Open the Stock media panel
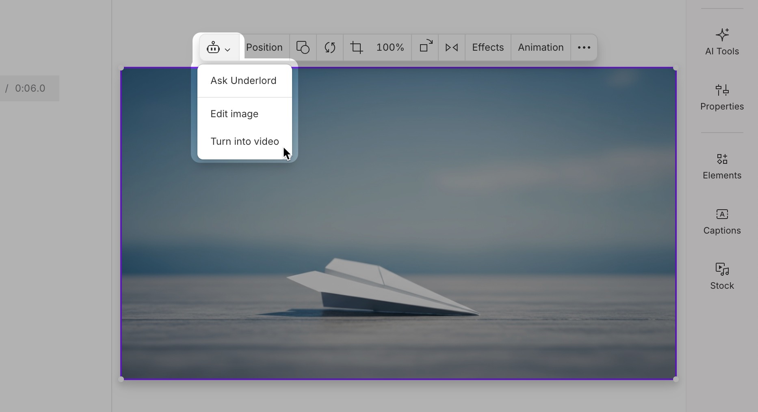This screenshot has width=758, height=412. pos(721,276)
